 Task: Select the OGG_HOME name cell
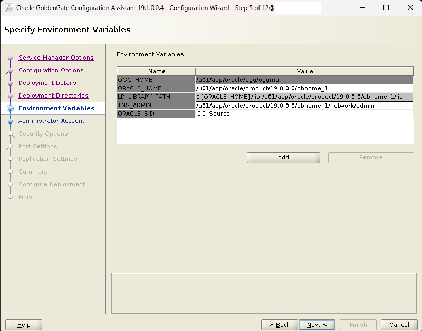(x=156, y=80)
